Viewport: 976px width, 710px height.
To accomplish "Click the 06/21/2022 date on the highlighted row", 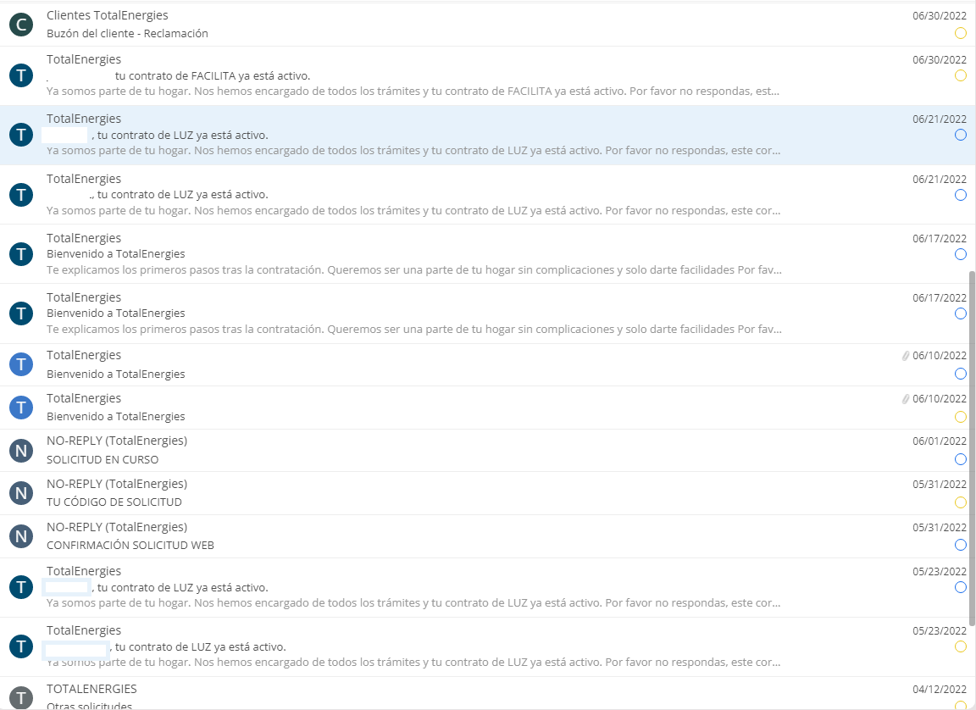I will tap(940, 119).
